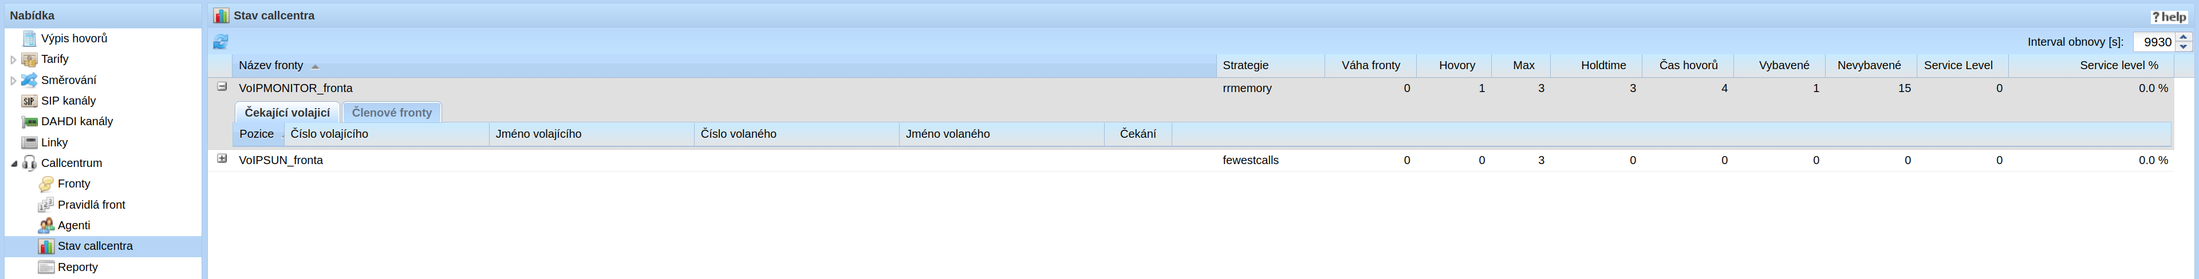The height and width of the screenshot is (279, 2199).
Task: Click the Reporty icon
Action: coord(46,267)
